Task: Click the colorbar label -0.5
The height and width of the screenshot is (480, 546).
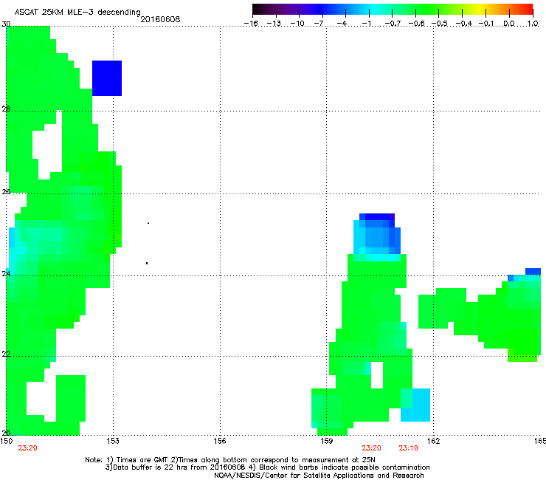Action: click(x=440, y=24)
